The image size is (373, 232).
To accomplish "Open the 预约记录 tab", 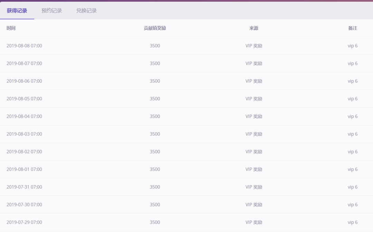I will [51, 11].
